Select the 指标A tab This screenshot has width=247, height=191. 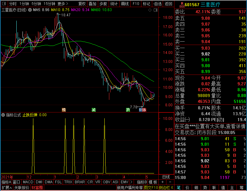point(6,182)
